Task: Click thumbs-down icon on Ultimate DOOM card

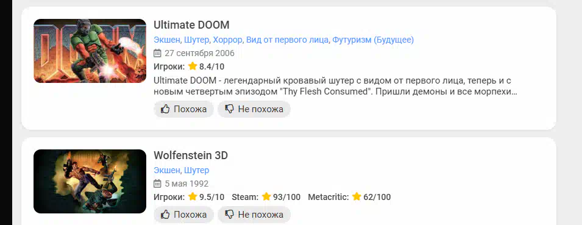Action: (x=229, y=109)
